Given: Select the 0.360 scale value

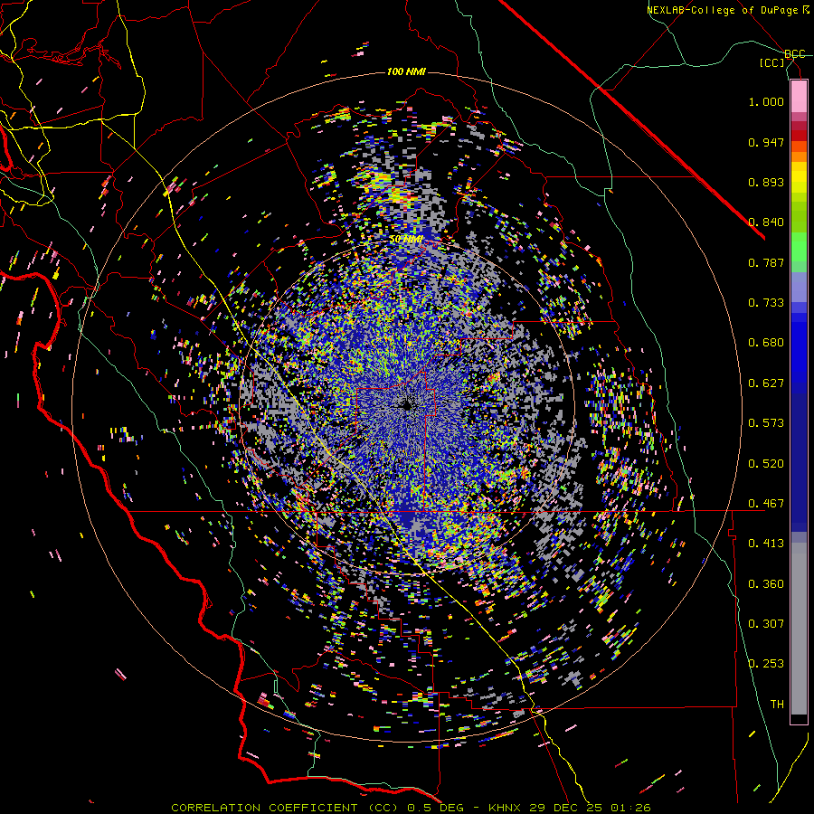Looking at the screenshot, I should point(766,584).
